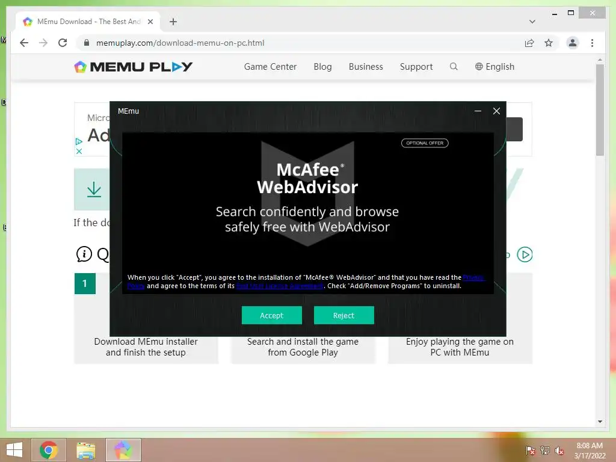This screenshot has height=462, width=616.
Task: Close the ad with X icon
Action: [79, 151]
